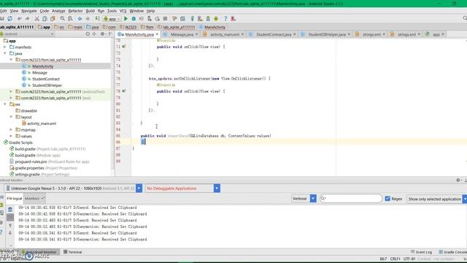Select activity_main.xml in the project tree
This screenshot has width=467, height=263.
coord(42,123)
